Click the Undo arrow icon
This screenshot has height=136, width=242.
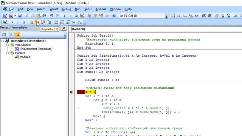pos(51,15)
